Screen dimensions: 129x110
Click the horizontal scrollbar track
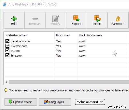[x=69, y=82]
